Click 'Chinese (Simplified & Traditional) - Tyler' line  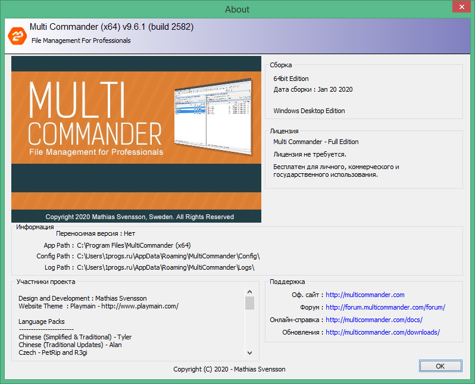(75, 337)
